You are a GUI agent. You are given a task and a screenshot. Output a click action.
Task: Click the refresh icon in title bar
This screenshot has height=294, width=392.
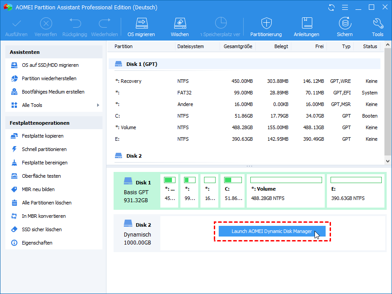331,8
